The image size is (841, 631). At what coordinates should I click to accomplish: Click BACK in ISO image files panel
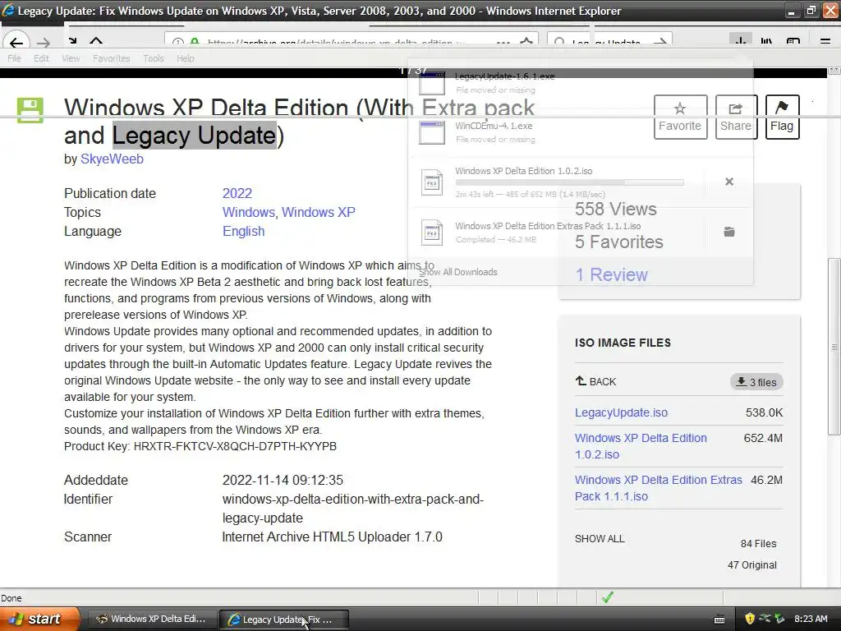tap(596, 381)
